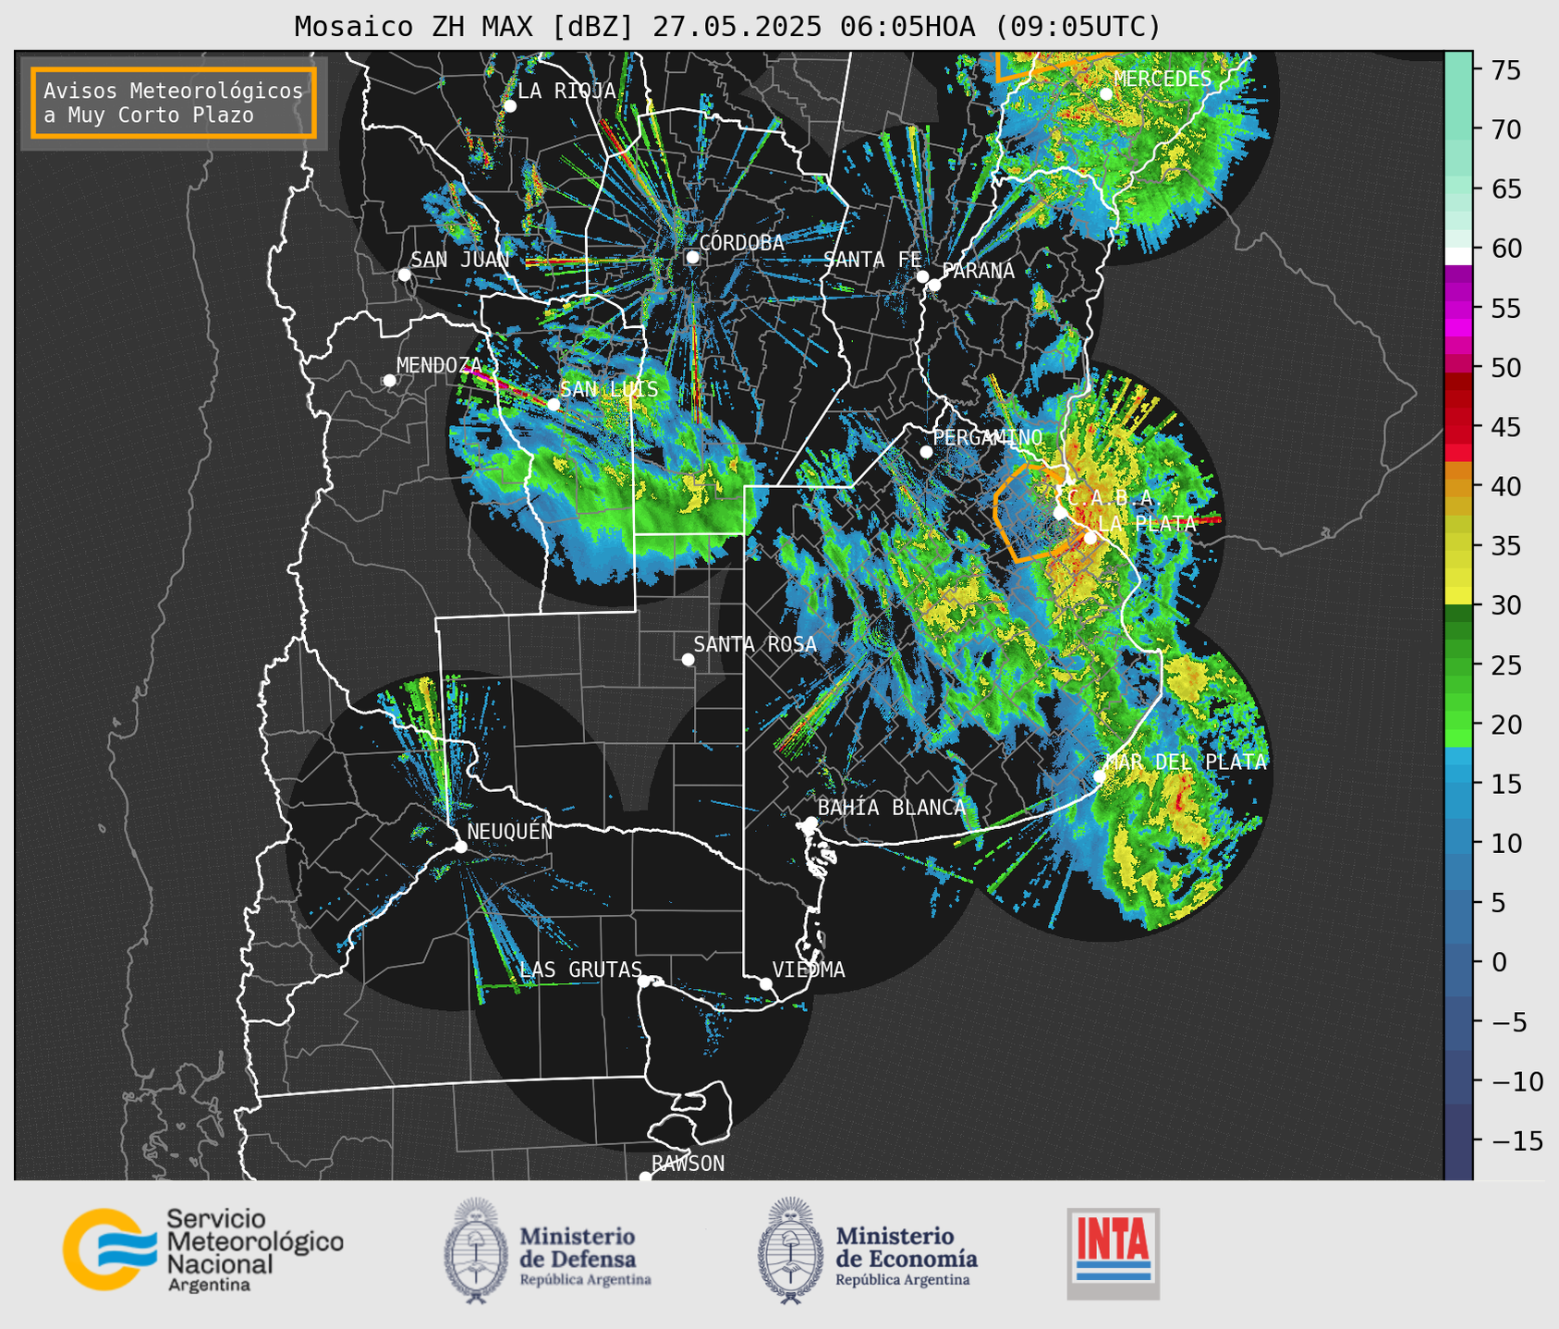
Task: Click the MENDOZA label text
Action: tap(439, 365)
